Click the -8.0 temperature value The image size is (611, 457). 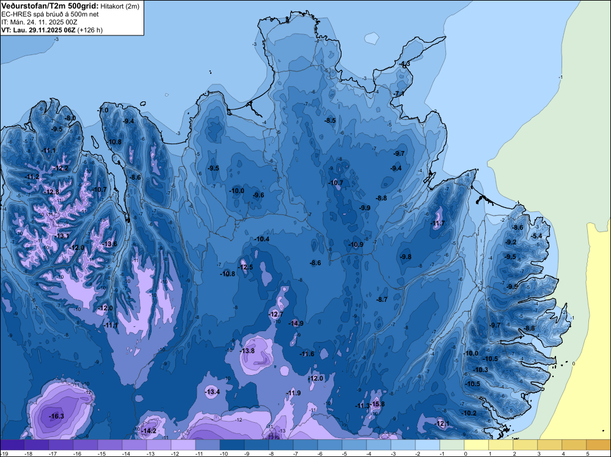pos(70,118)
